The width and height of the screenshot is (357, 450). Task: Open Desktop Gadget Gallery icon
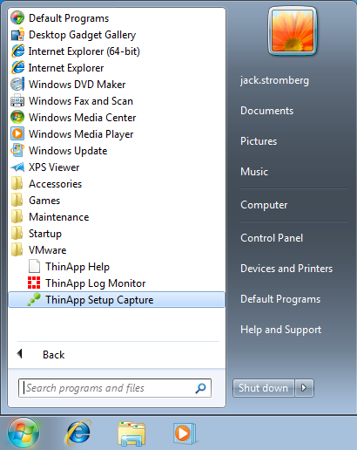coord(17,34)
